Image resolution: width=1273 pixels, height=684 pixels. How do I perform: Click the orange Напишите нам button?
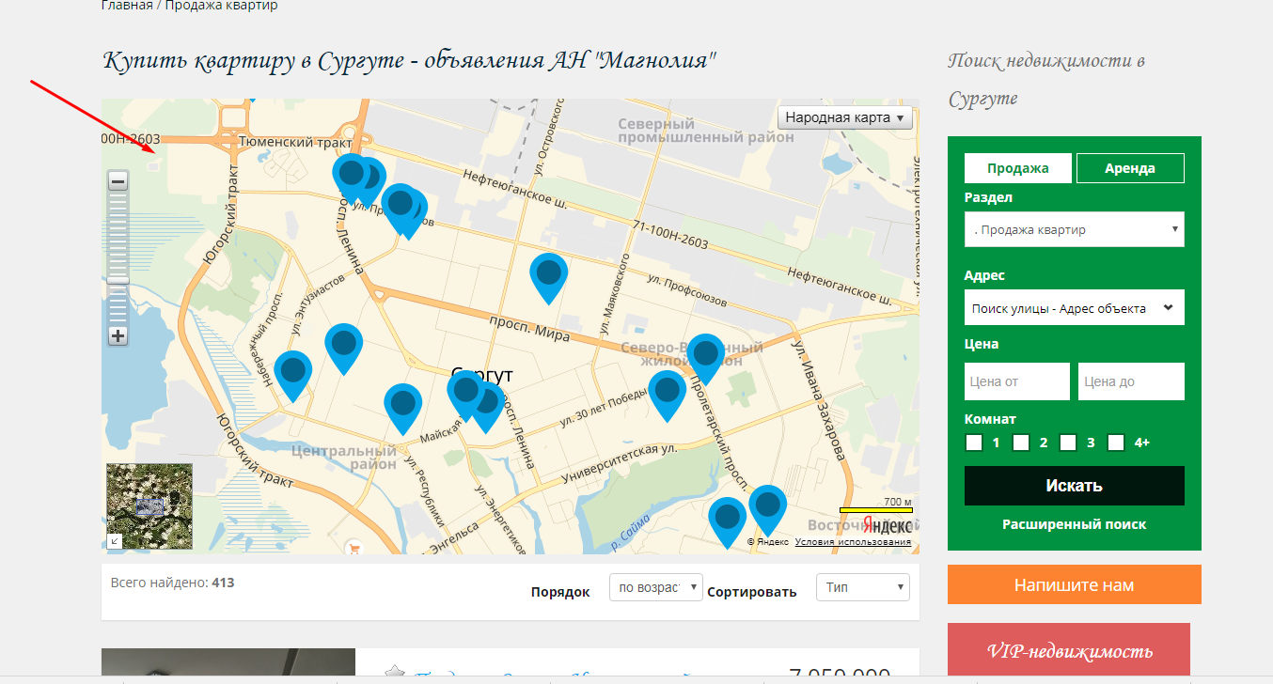pyautogui.click(x=1075, y=584)
